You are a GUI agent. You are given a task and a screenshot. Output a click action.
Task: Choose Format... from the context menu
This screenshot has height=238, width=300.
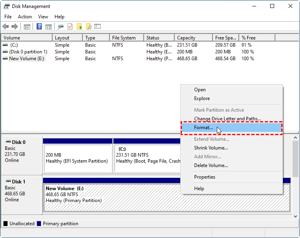(x=203, y=128)
